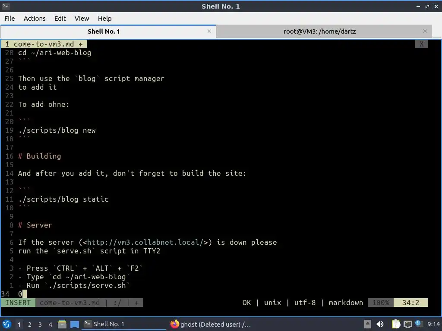
Task: Close the root@VM3 /home/dartz tab
Action: 425,31
